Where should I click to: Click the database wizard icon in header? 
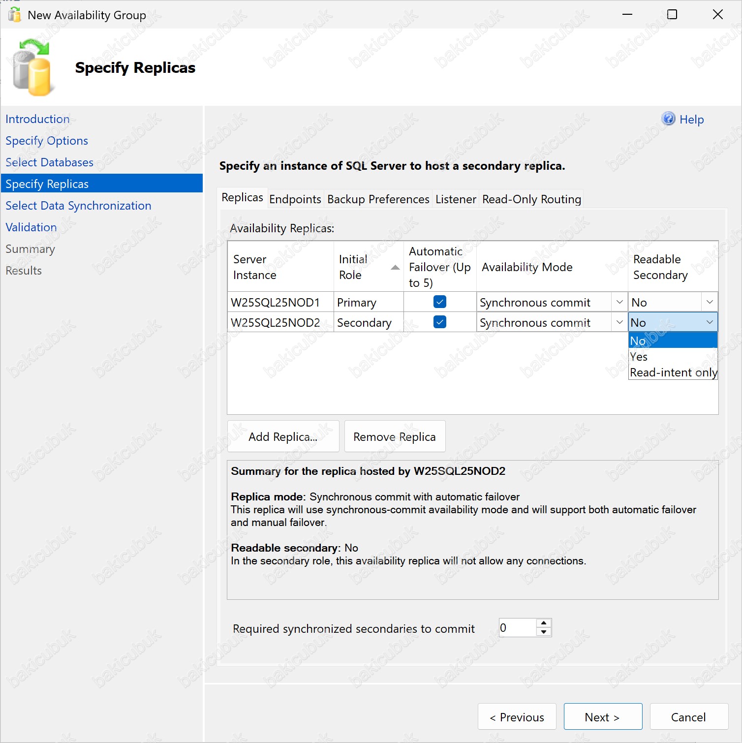coord(32,67)
